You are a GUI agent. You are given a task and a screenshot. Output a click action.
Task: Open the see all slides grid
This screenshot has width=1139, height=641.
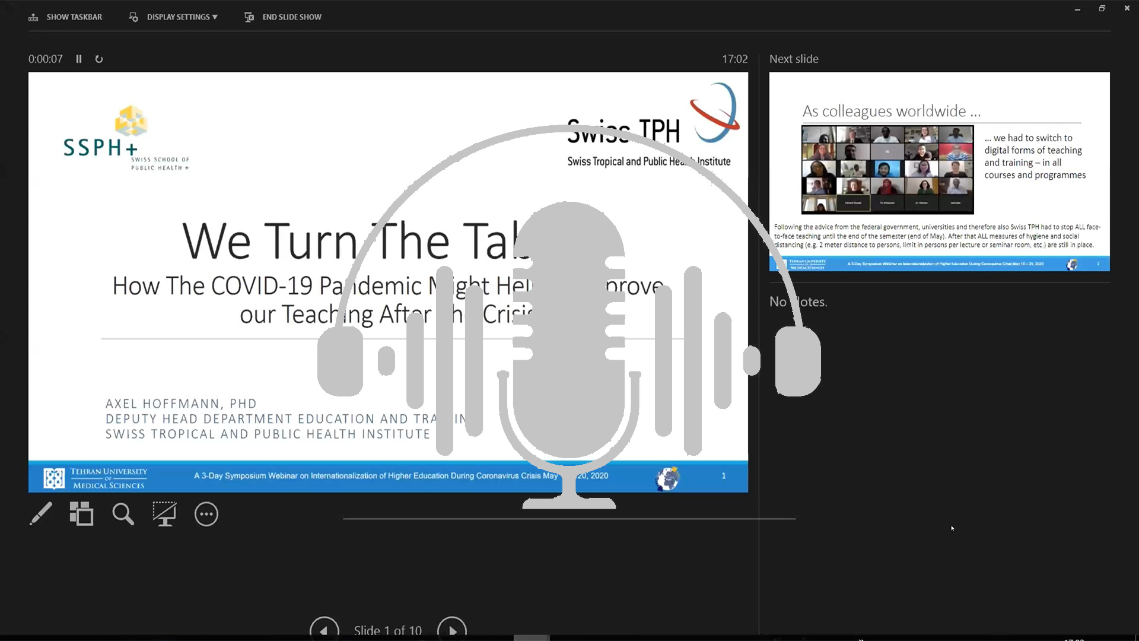[x=81, y=514]
